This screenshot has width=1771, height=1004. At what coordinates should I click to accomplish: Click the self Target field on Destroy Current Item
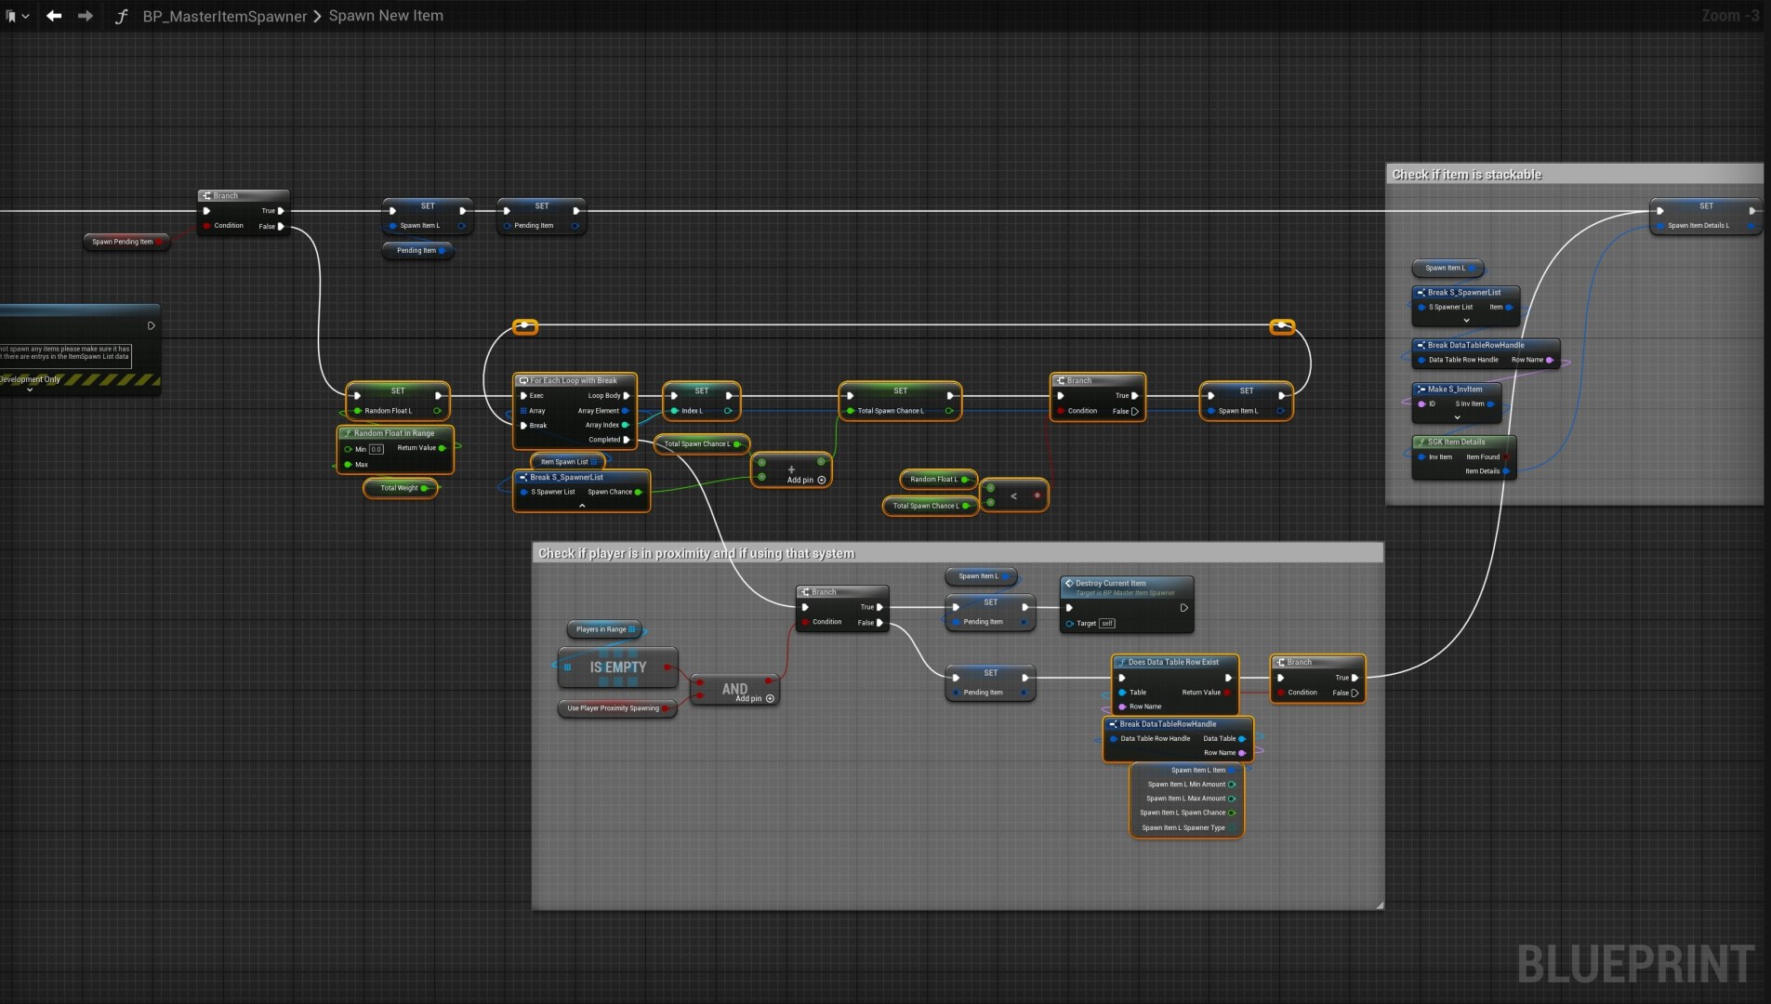1106,623
